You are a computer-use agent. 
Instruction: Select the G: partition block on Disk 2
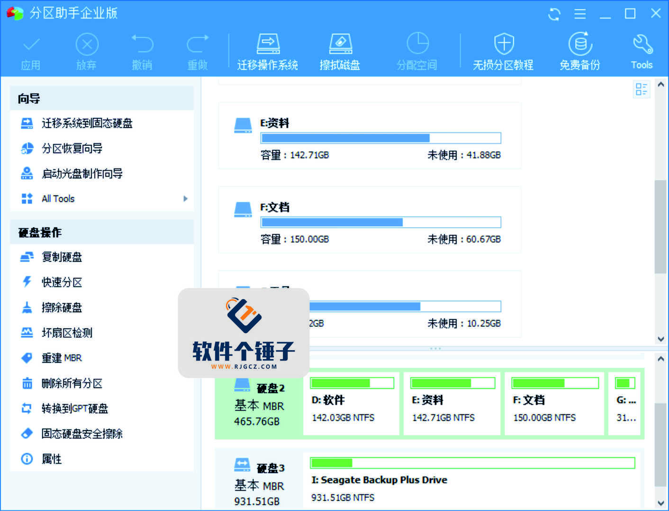pyautogui.click(x=625, y=404)
